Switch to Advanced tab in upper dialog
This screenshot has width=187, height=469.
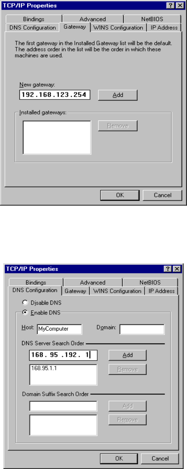tap(92, 19)
